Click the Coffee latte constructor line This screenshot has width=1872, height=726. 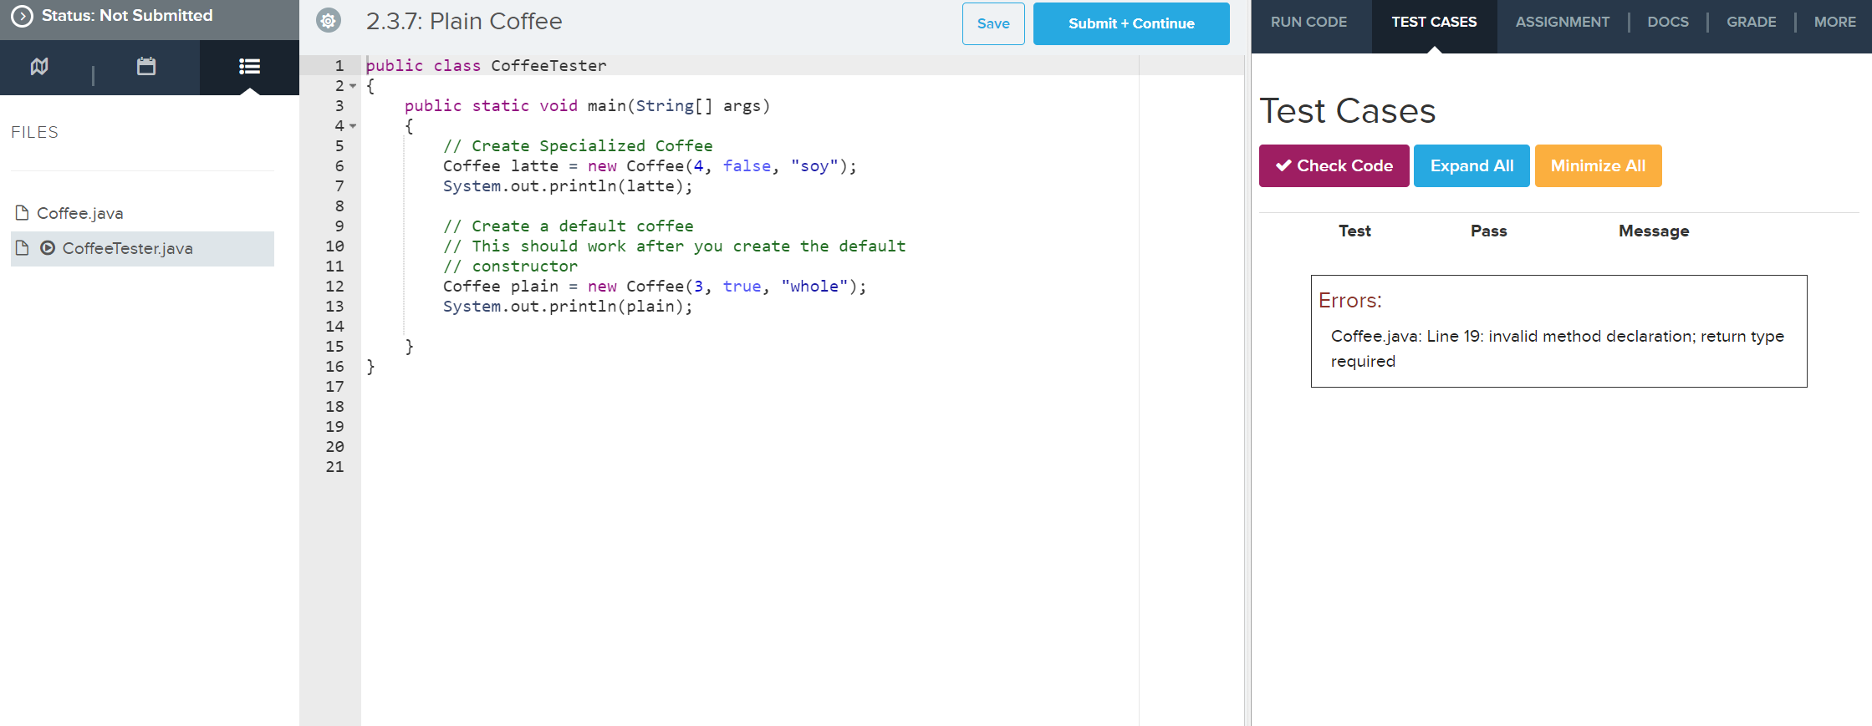click(650, 166)
